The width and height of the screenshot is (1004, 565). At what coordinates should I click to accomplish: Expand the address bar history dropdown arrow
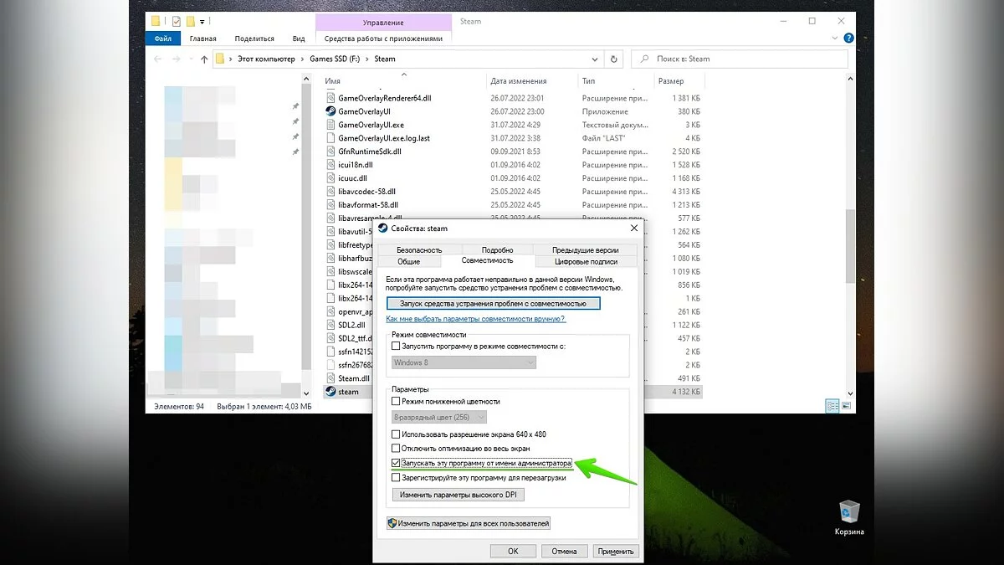pos(595,59)
